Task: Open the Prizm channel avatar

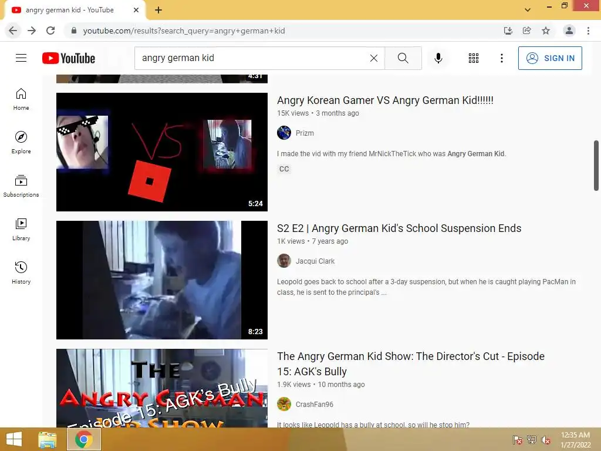Action: pos(284,133)
